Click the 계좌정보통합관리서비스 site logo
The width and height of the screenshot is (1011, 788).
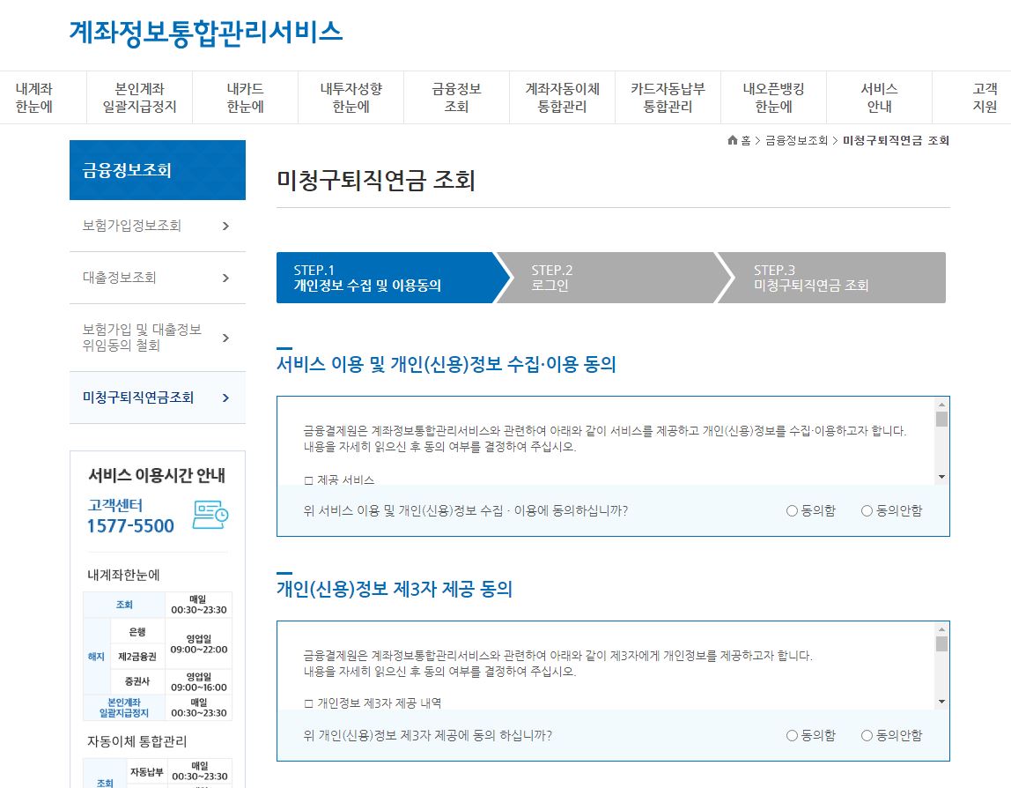coord(206,32)
